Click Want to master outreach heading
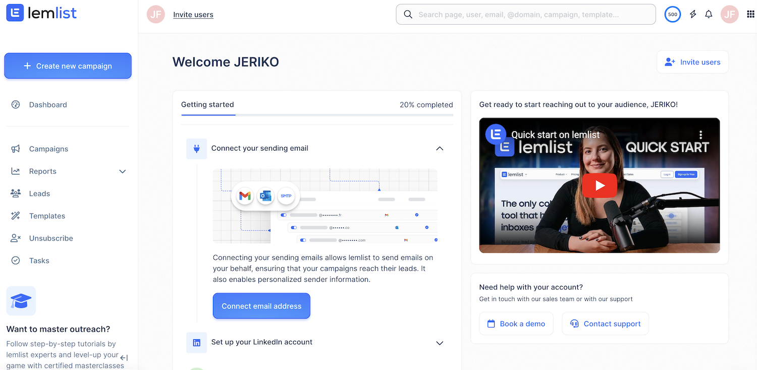 point(58,329)
